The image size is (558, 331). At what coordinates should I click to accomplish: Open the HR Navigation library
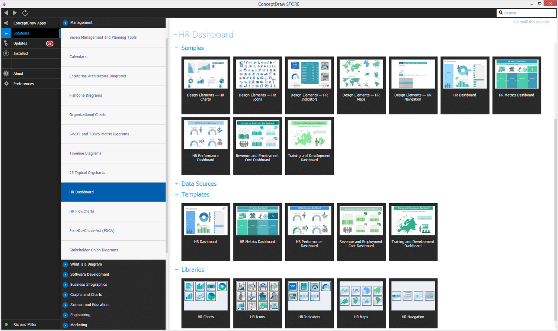413,303
